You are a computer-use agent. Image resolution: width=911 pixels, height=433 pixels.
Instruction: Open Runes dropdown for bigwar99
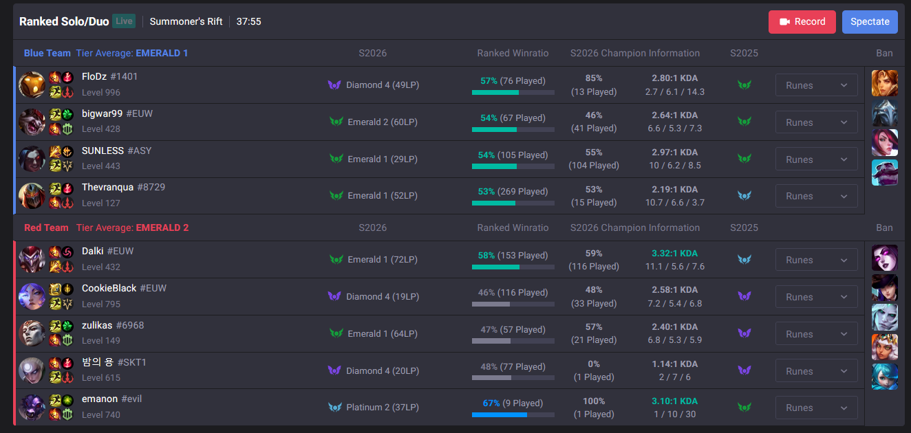[816, 122]
